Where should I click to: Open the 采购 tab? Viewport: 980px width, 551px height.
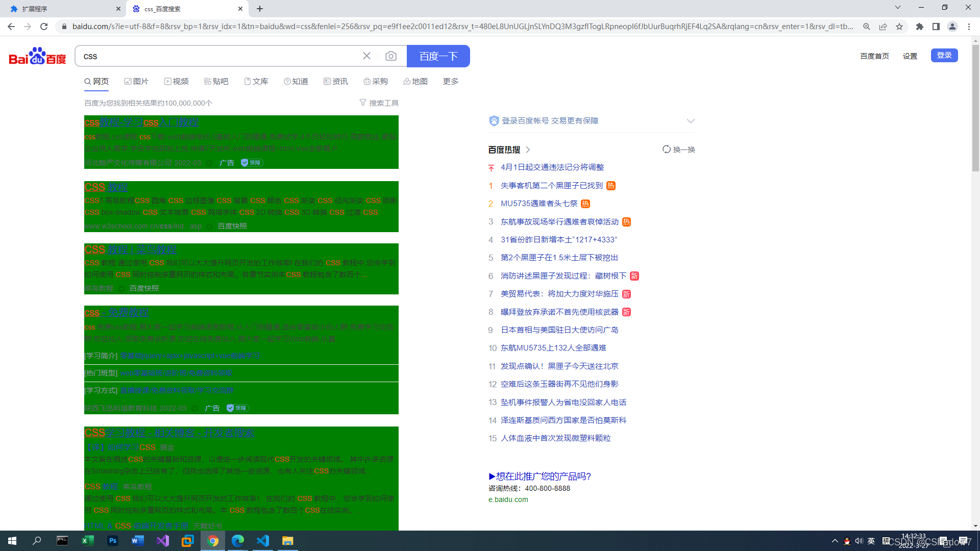[x=376, y=82]
